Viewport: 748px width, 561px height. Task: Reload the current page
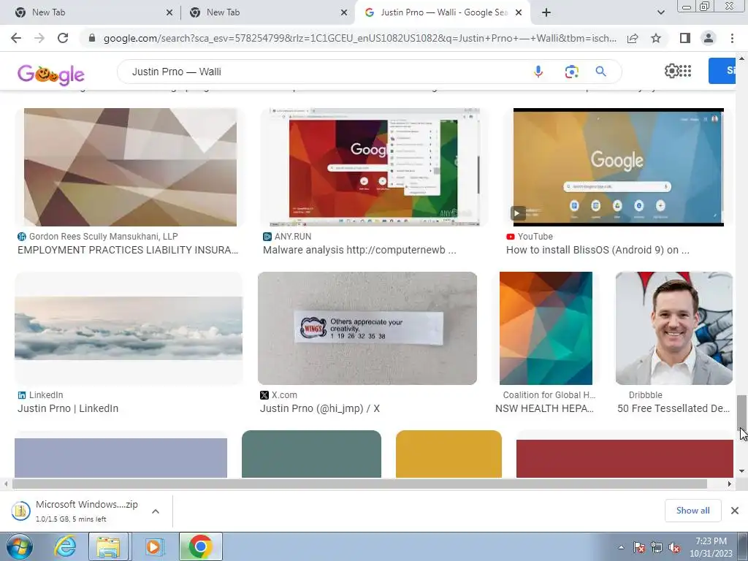63,38
